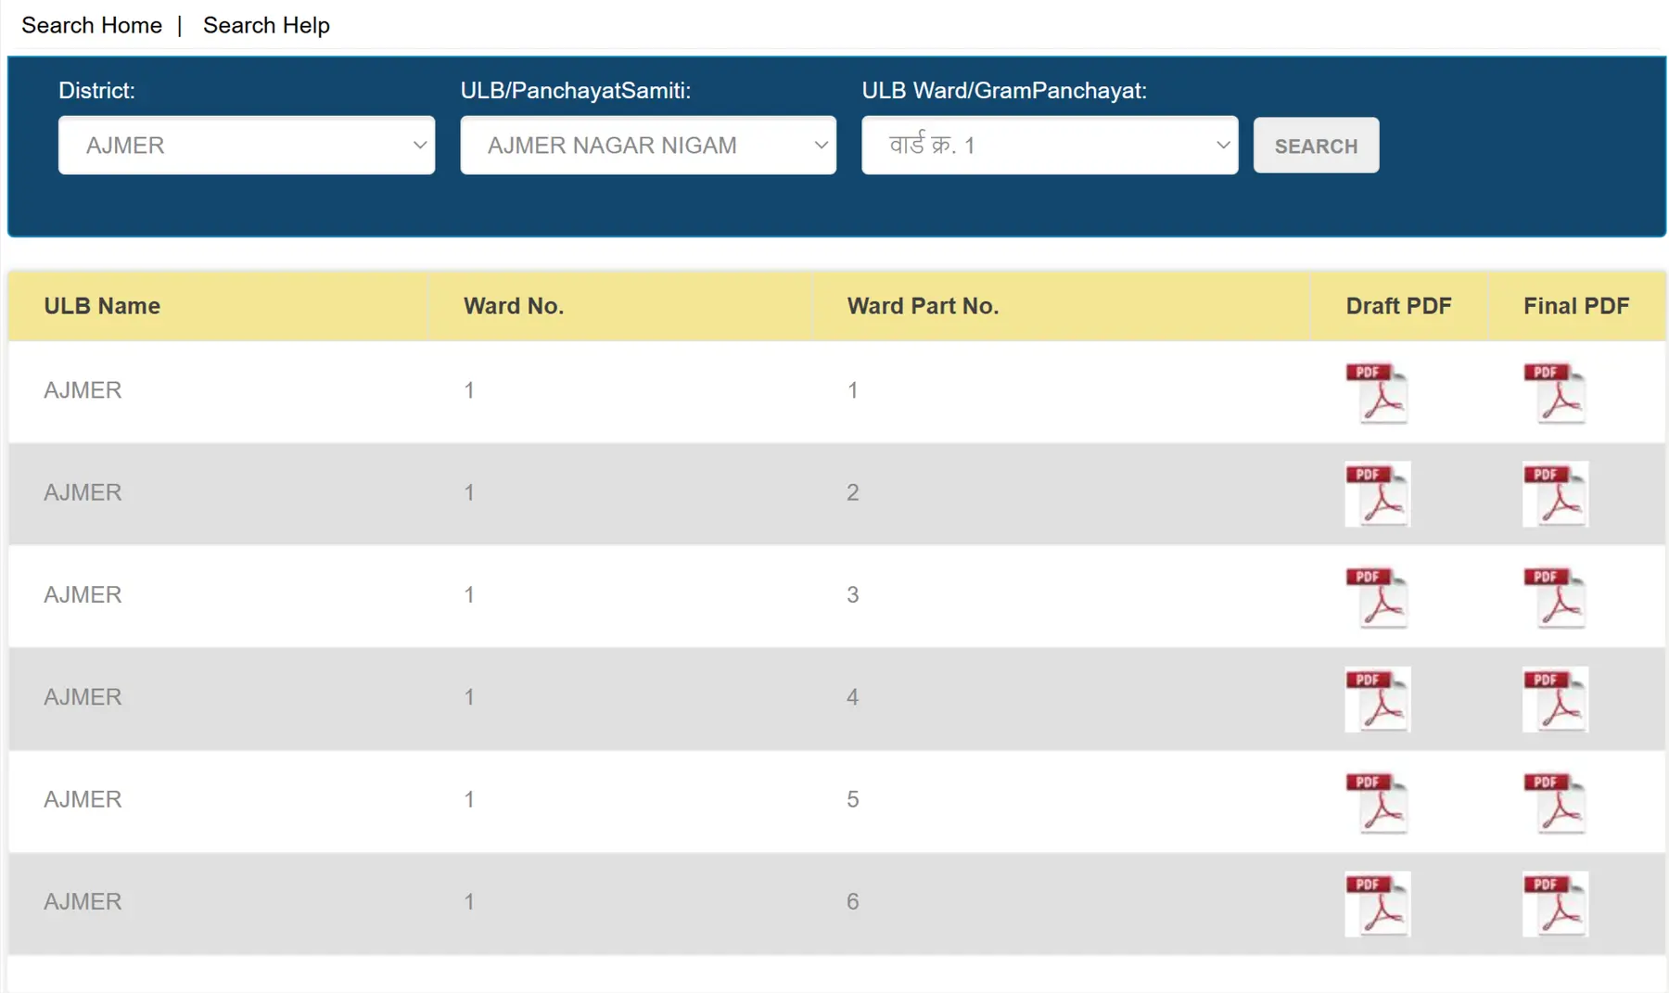Select AJMER in ward part 6 row
Screen dimensions: 1669x993
point(83,901)
